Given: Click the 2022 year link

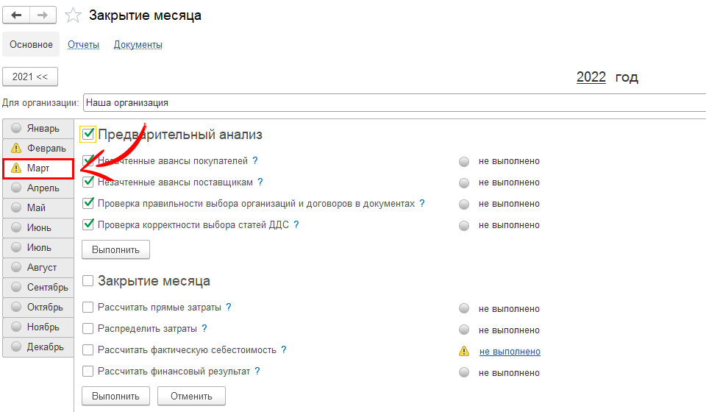Looking at the screenshot, I should pos(591,77).
